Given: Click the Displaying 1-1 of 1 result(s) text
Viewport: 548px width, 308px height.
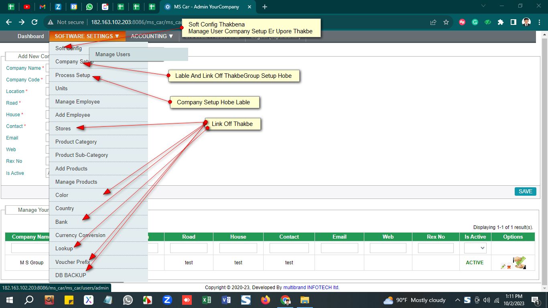Looking at the screenshot, I should coord(503,227).
